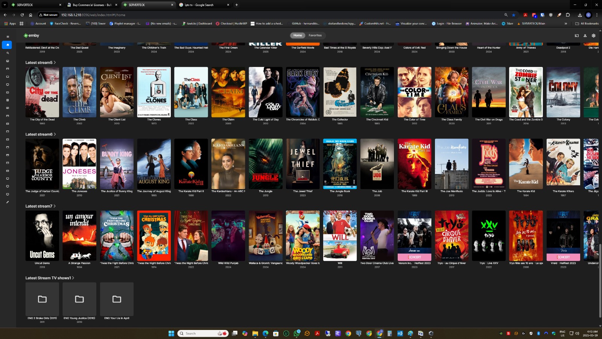The height and width of the screenshot is (339, 602).
Task: Click the Windows taskbar Search box
Action: point(203,333)
